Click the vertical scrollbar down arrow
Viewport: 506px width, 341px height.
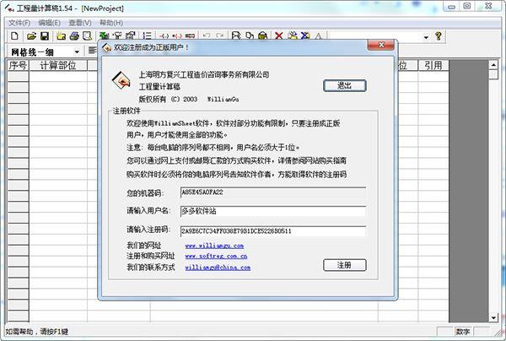[493, 317]
